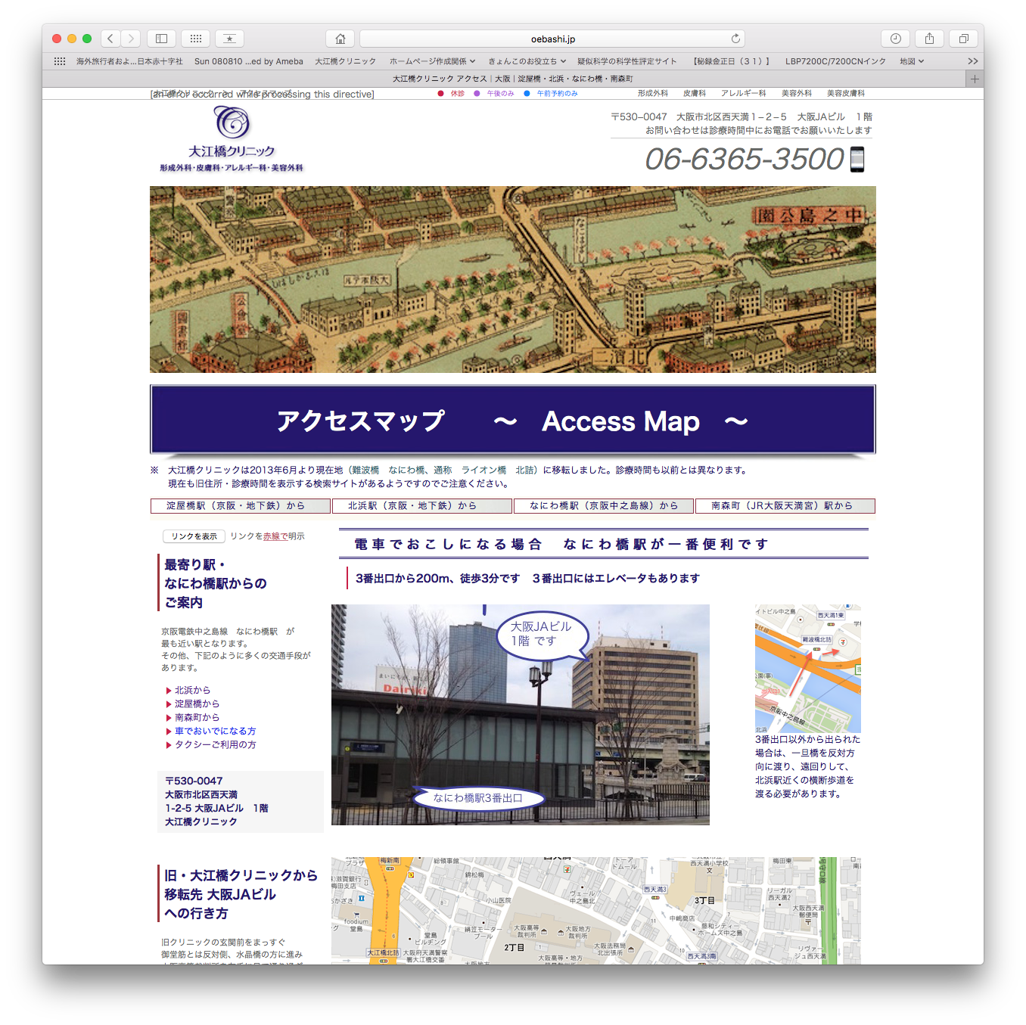Show all tabs overview button
The height and width of the screenshot is (1025, 1026).
[963, 39]
